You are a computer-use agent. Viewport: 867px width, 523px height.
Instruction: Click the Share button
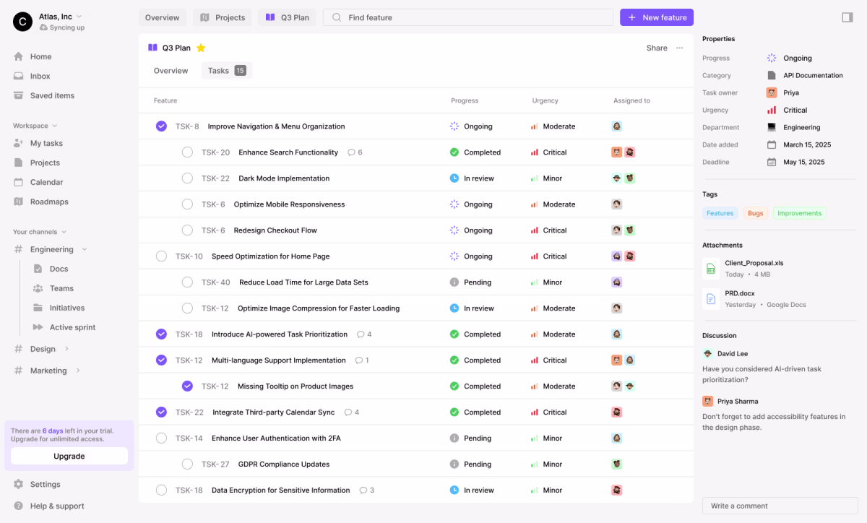(657, 48)
